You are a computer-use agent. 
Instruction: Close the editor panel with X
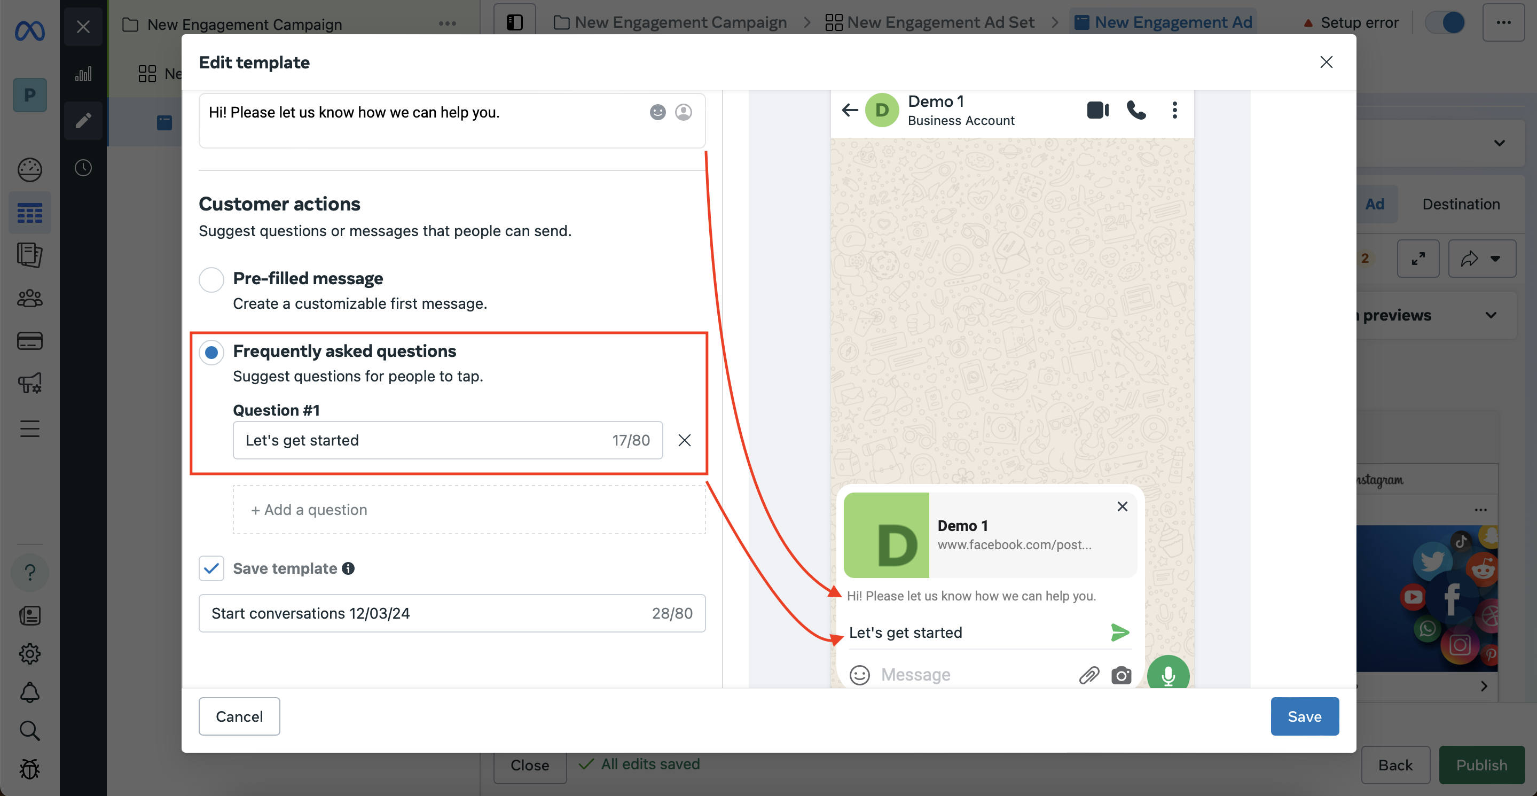tap(83, 27)
